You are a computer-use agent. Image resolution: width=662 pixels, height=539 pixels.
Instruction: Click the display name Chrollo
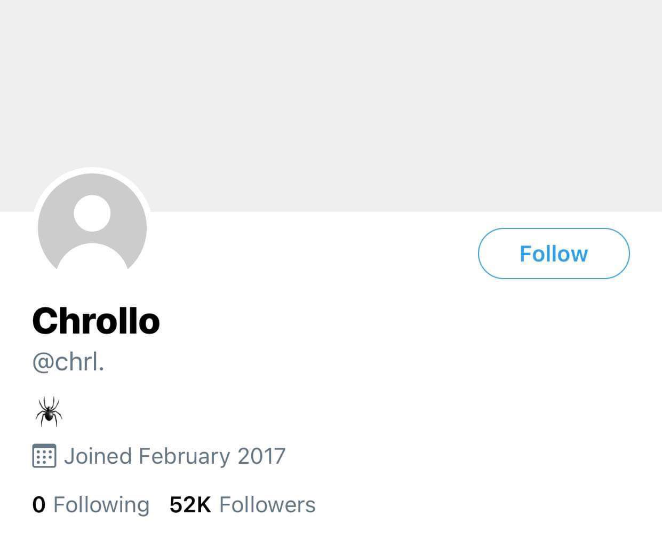(96, 321)
